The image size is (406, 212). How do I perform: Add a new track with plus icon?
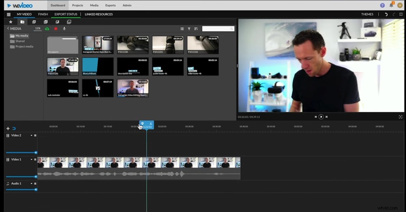tap(8, 128)
